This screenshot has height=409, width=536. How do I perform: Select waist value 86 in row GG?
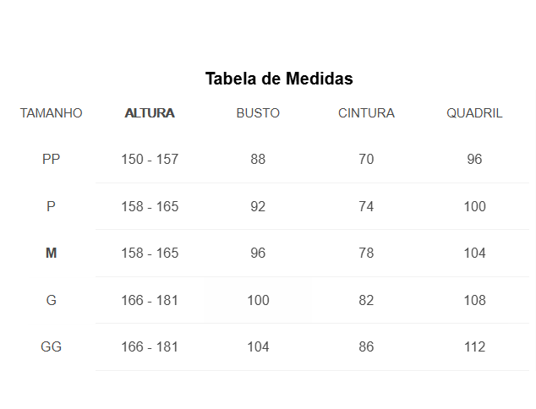tap(366, 346)
